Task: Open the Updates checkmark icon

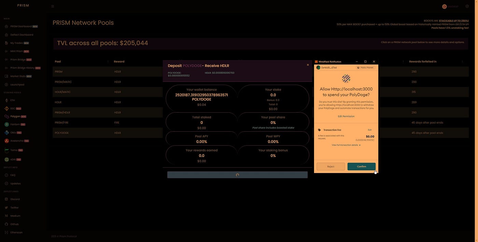Action: 6,184
